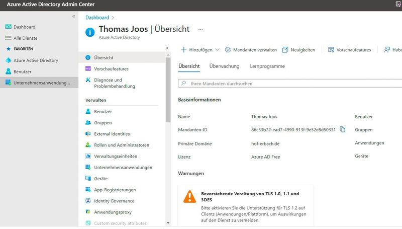This screenshot has height=229, width=402.
Task: Click the Basisinformationen heading
Action: click(x=199, y=100)
